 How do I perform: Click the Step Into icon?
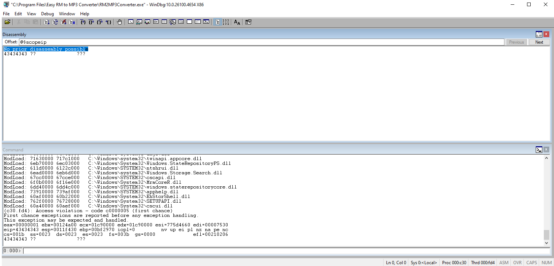[x=83, y=22]
